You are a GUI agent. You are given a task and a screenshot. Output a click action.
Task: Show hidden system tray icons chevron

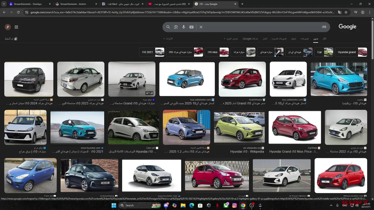click(331, 205)
